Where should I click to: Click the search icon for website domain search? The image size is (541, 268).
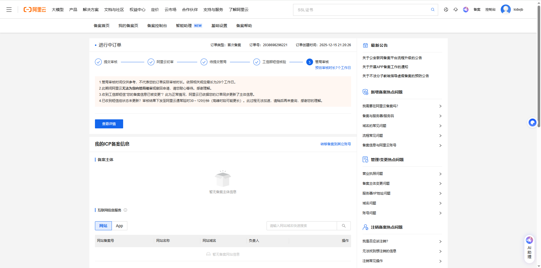click(343, 226)
